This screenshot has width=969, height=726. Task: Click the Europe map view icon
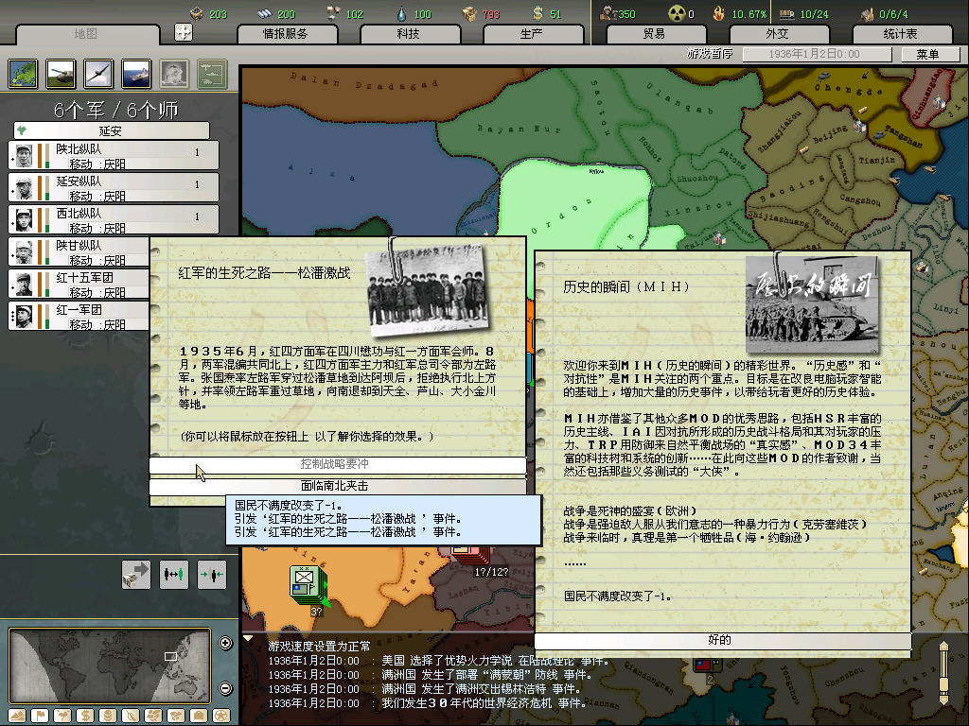point(23,73)
